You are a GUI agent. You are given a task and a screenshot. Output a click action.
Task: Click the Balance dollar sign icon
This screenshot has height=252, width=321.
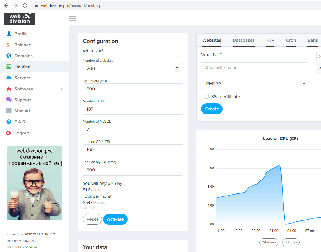pyautogui.click(x=8, y=45)
